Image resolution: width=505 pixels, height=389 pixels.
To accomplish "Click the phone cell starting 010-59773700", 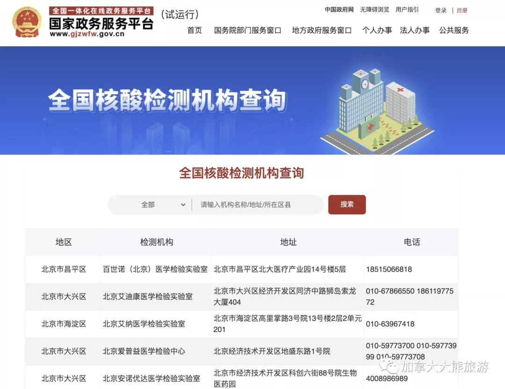I will pyautogui.click(x=411, y=351).
